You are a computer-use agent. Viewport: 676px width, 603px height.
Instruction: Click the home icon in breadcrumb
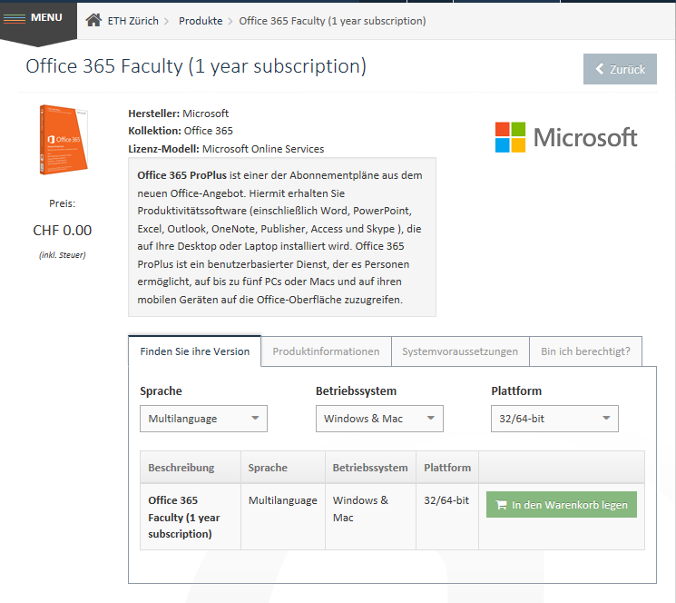tap(93, 20)
